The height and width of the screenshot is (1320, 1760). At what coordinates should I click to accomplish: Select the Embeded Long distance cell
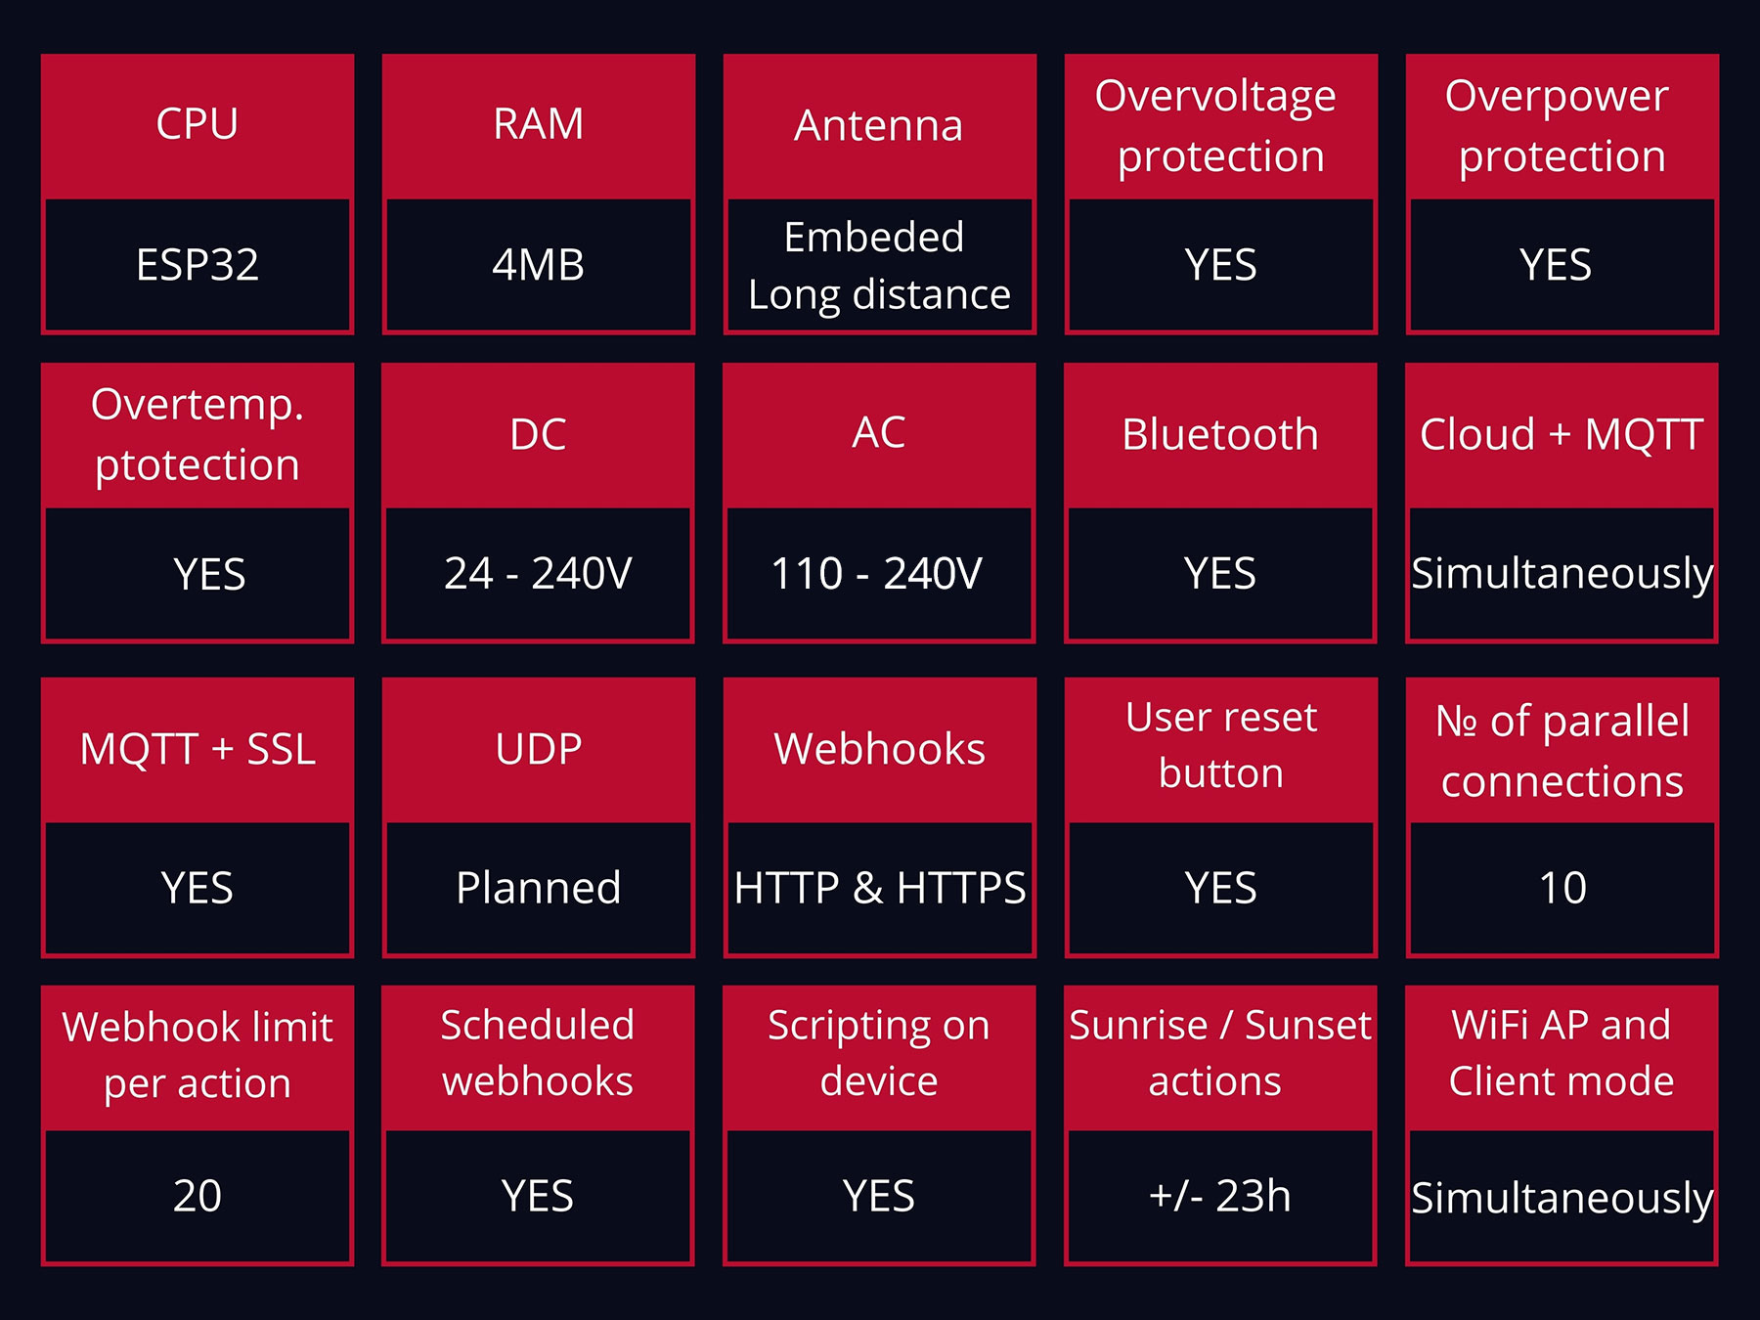click(x=880, y=265)
